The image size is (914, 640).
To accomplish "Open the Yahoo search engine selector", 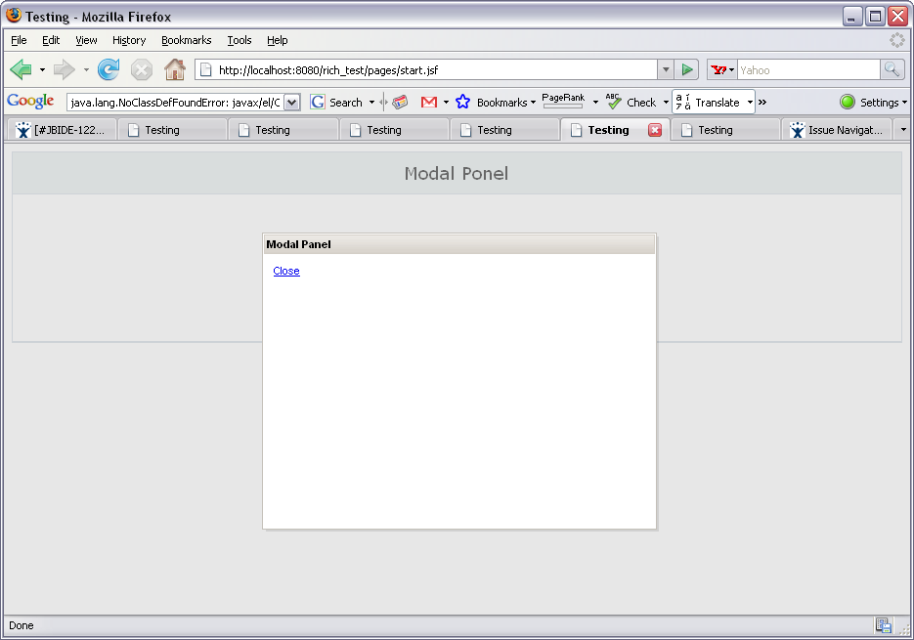I will coord(722,70).
